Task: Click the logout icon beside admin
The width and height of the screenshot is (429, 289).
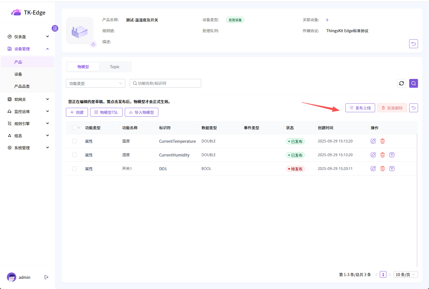Action: coord(46,277)
